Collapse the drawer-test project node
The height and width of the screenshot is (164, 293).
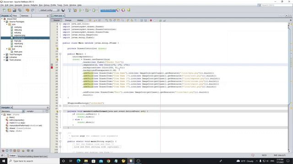tap(2, 19)
